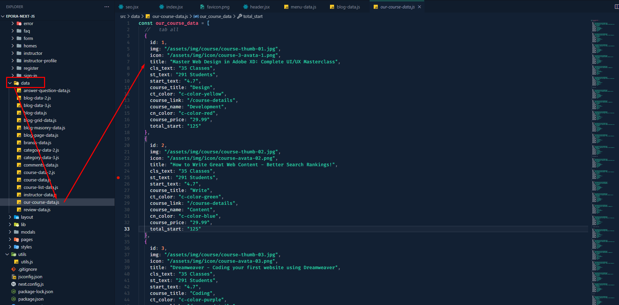The width and height of the screenshot is (619, 305).
Task: Click the package.json file icon
Action: click(x=14, y=299)
